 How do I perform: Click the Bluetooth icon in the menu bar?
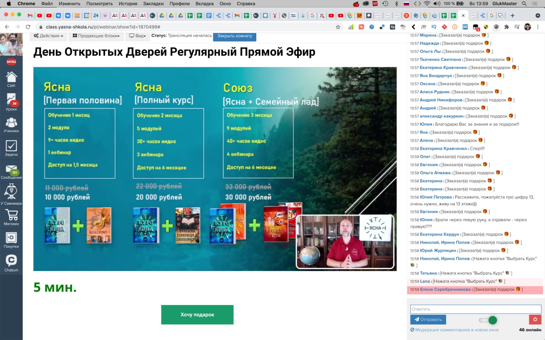click(x=396, y=3)
